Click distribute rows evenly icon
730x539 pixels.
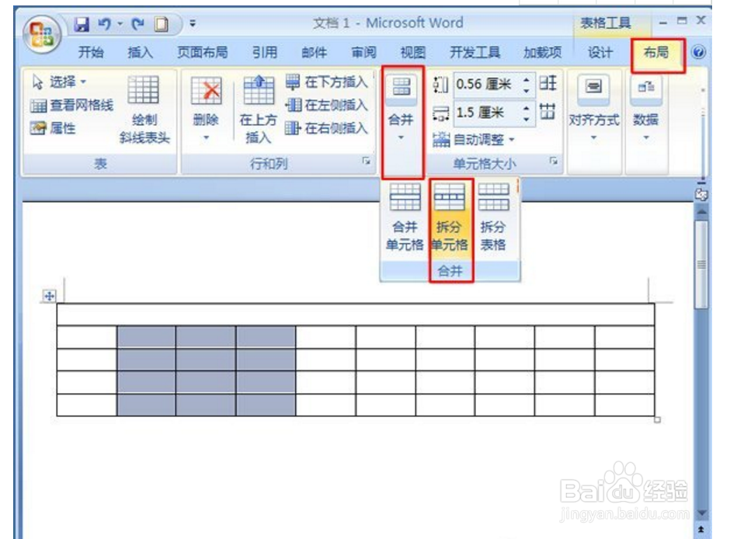click(548, 83)
